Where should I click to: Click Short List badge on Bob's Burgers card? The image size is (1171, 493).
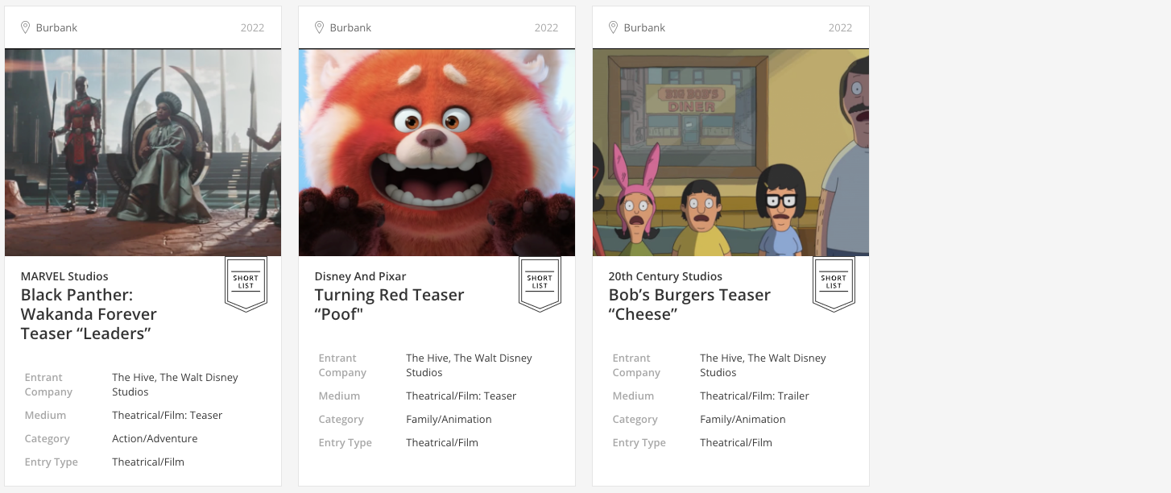(834, 284)
